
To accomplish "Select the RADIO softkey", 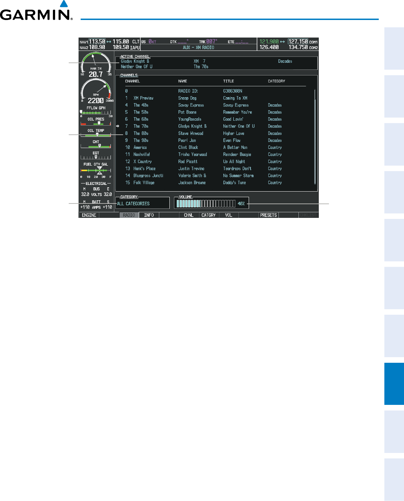I will (129, 215).
